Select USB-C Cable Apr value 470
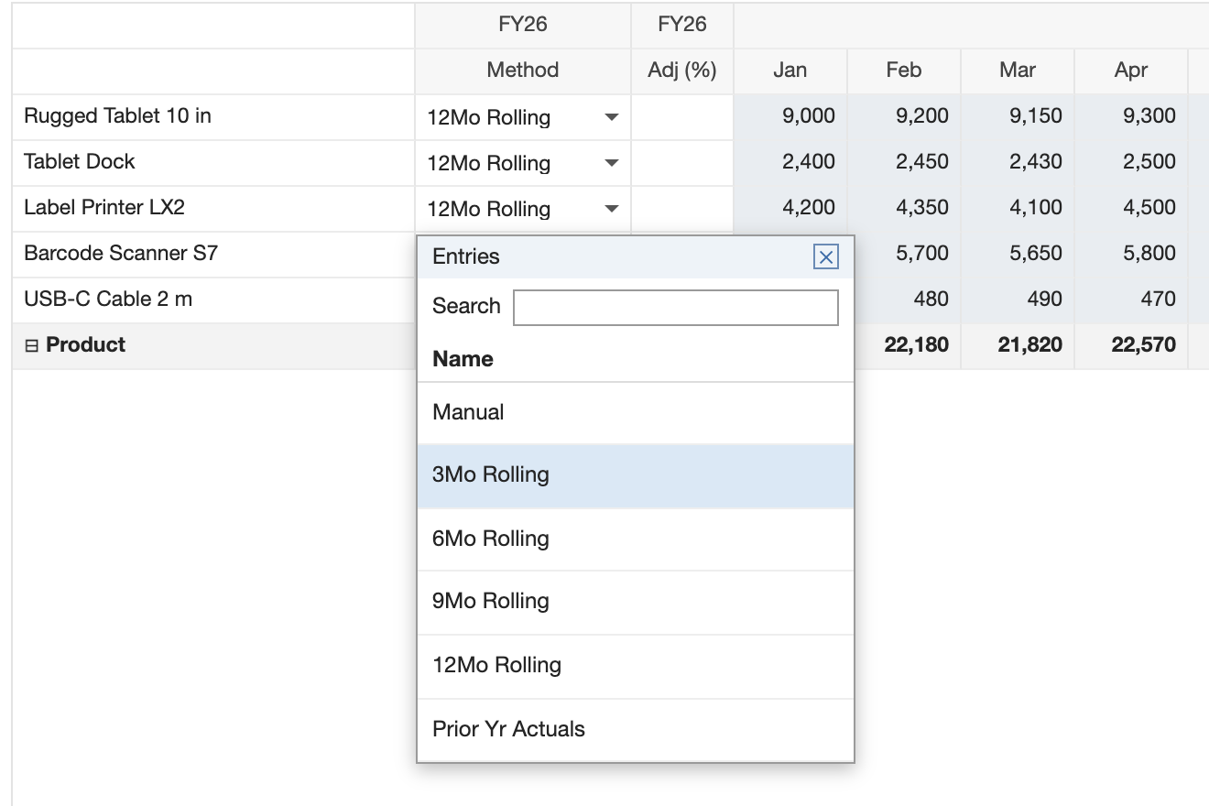Image resolution: width=1209 pixels, height=806 pixels. click(x=1131, y=300)
